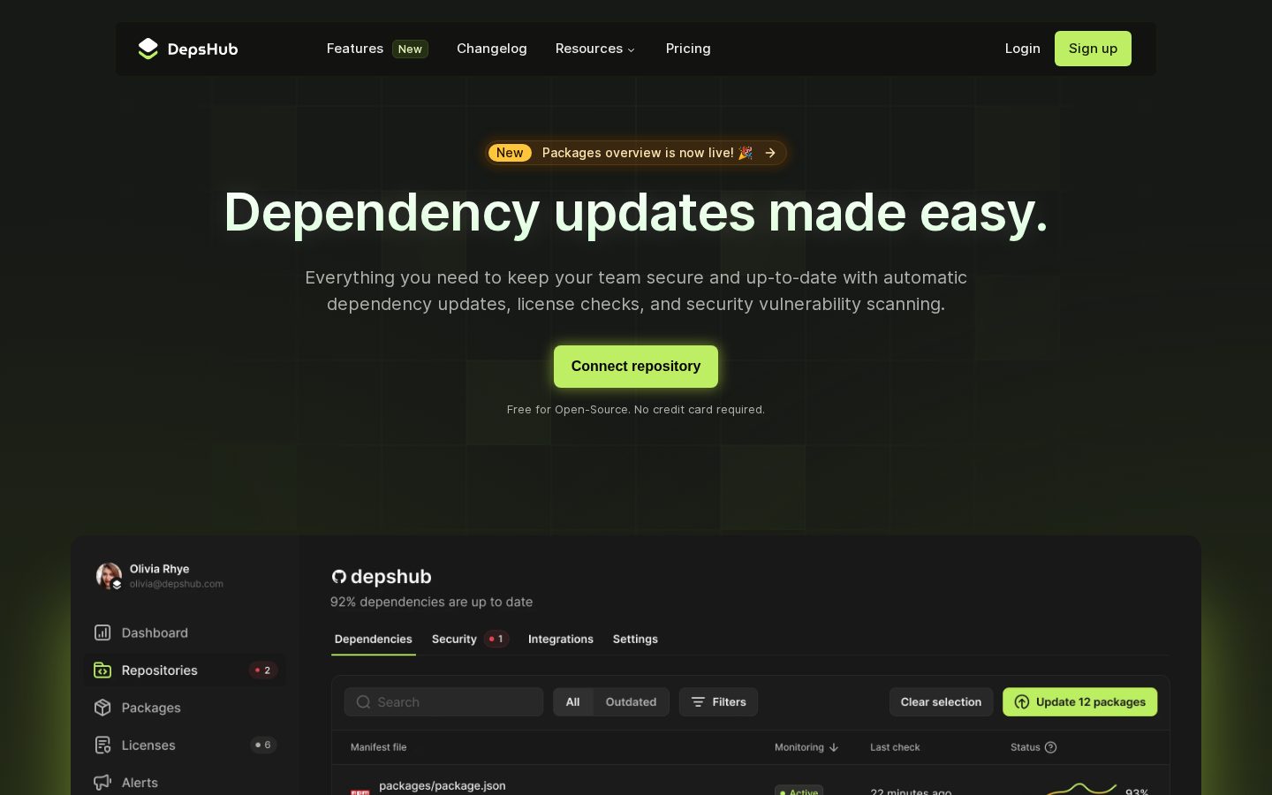This screenshot has width=1272, height=795.
Task: Open the Features menu item
Action: click(x=355, y=49)
